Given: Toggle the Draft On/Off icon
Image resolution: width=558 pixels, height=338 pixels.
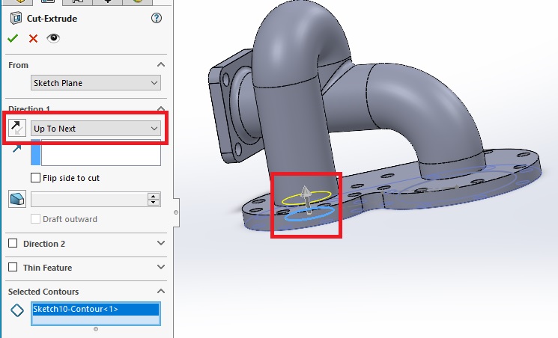Looking at the screenshot, I should [x=16, y=199].
